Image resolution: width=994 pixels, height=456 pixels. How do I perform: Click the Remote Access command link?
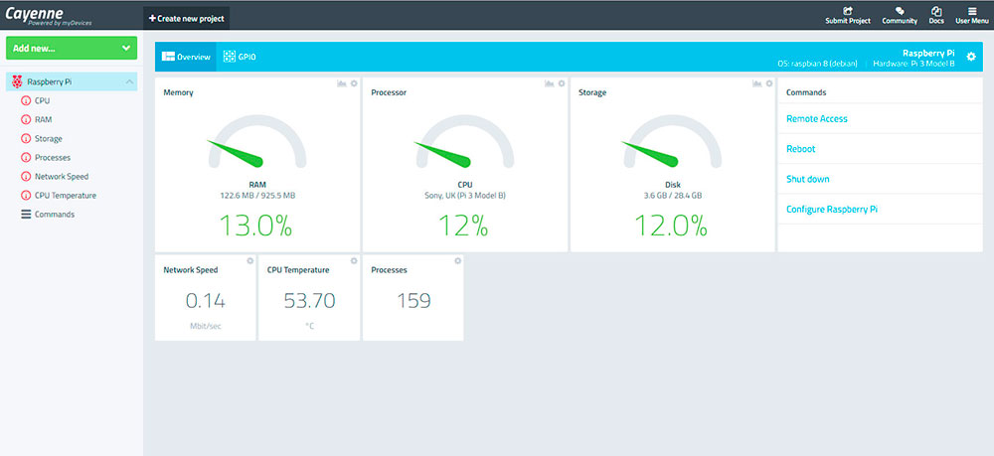[816, 119]
